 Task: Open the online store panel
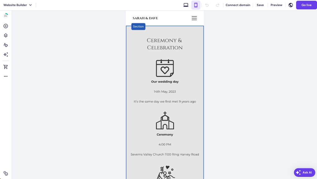point(6,66)
